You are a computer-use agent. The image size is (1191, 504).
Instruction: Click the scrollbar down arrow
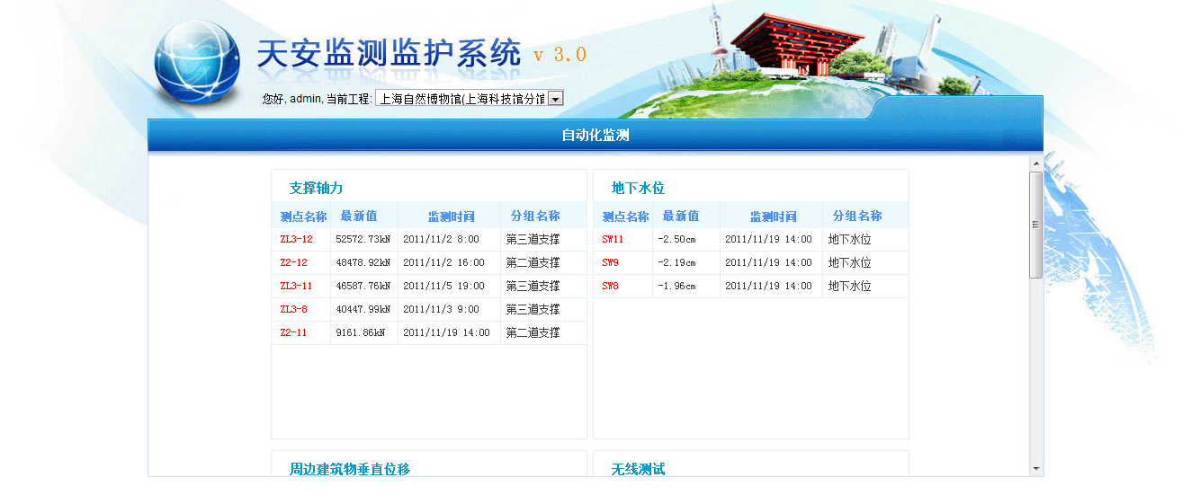click(x=1035, y=468)
